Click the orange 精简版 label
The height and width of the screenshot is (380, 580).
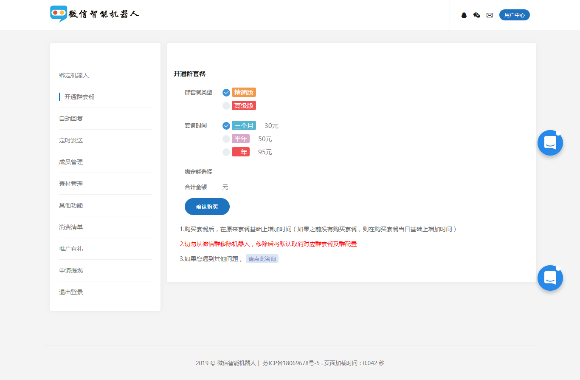[x=244, y=93]
